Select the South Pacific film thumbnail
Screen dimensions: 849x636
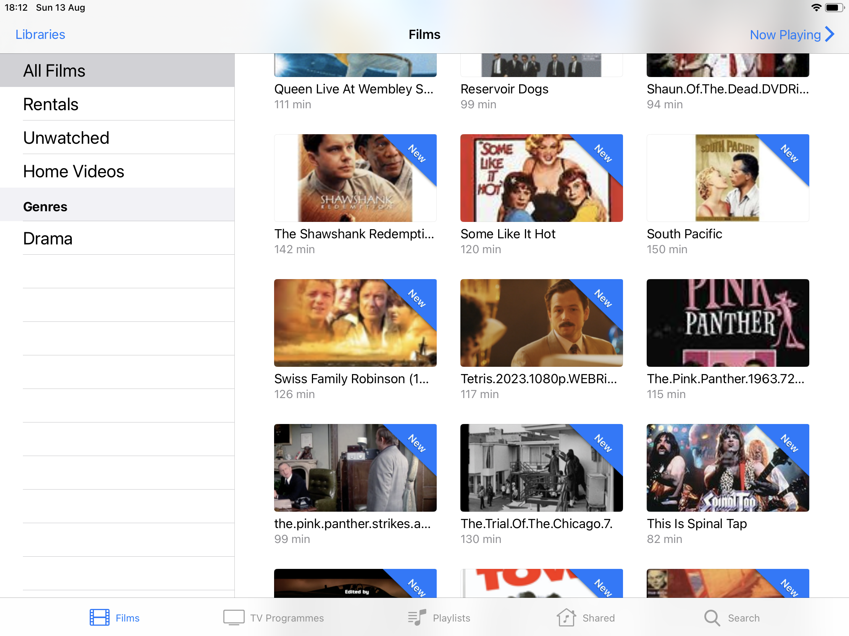tap(727, 178)
